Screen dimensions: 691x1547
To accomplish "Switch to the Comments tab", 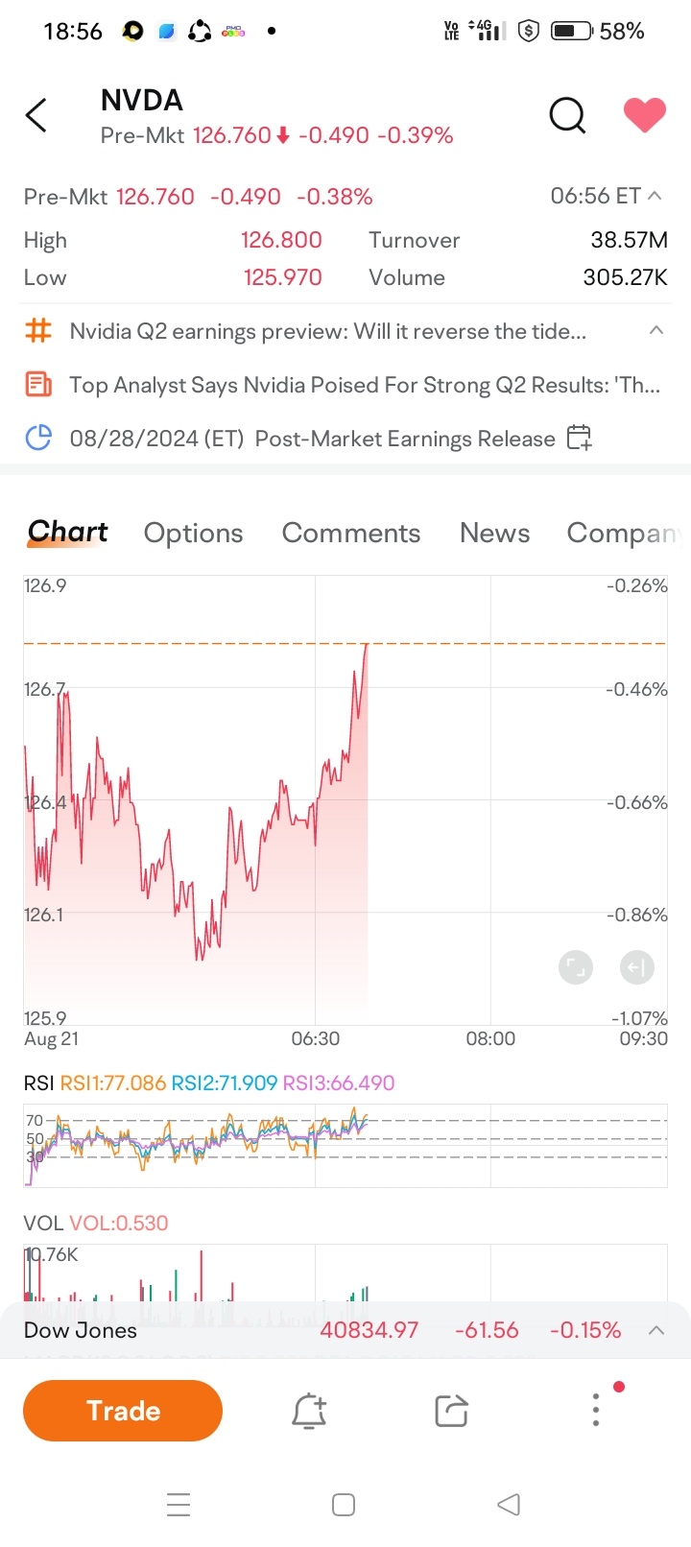I will click(351, 534).
